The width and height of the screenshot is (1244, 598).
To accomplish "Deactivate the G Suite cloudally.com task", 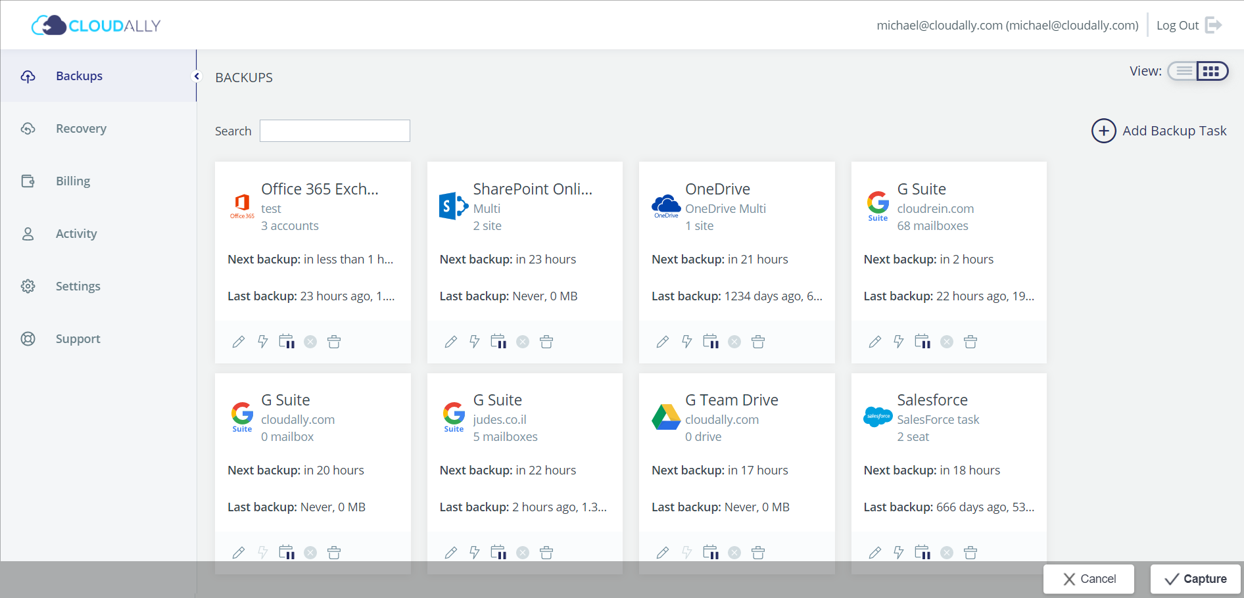I will pos(310,552).
